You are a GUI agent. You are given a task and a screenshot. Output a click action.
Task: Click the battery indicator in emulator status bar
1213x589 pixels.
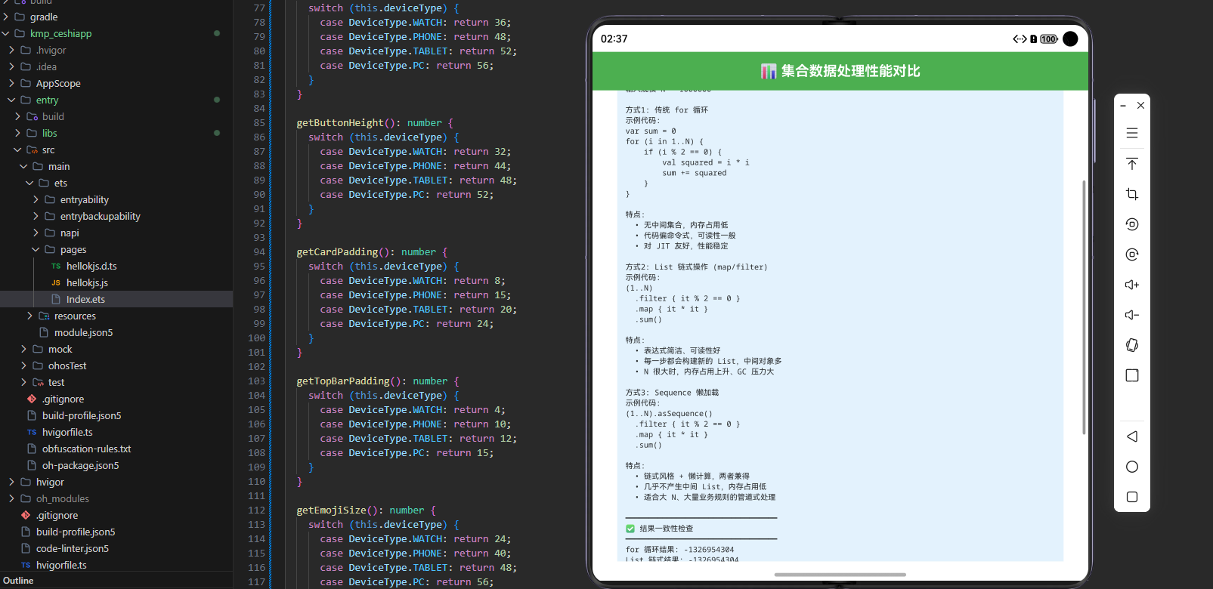(x=1049, y=39)
